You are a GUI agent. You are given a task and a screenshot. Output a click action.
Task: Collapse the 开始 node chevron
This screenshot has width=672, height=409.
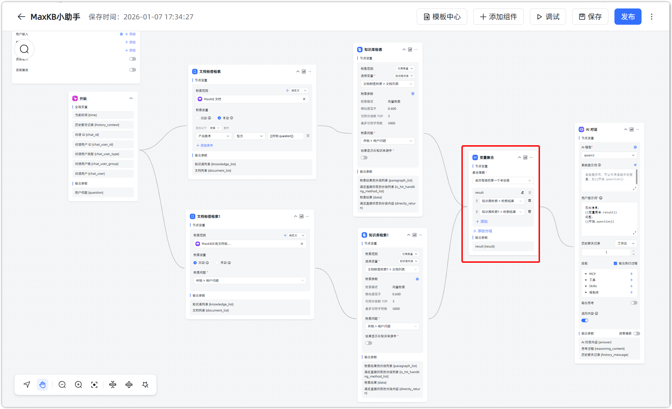coord(131,99)
